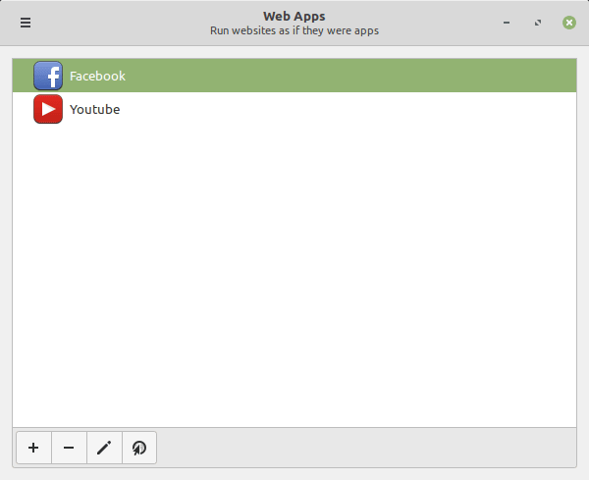Image resolution: width=589 pixels, height=480 pixels.
Task: Launch the selected web app
Action: 139,448
